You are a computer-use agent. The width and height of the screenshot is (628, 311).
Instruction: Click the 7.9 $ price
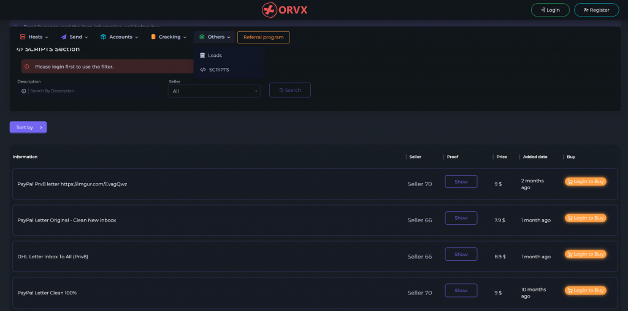(500, 220)
